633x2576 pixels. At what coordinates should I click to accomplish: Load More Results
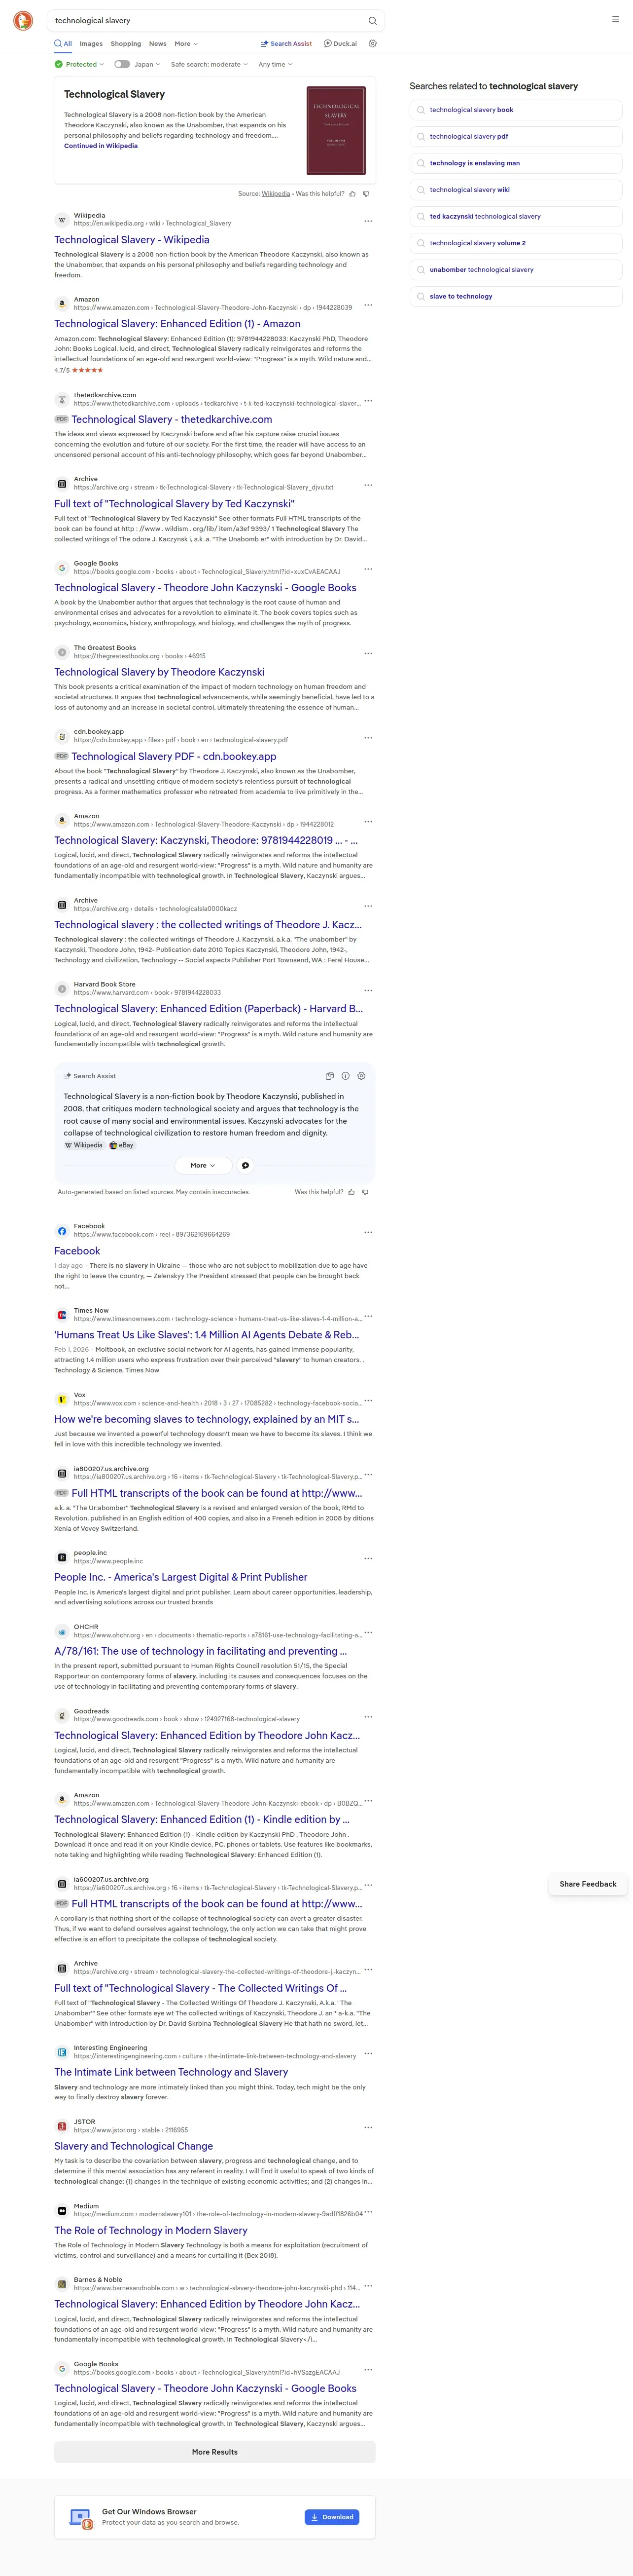(214, 2452)
